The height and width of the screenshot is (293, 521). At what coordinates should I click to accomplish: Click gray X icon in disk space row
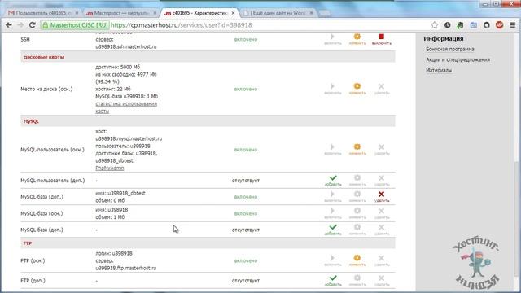tap(381, 86)
